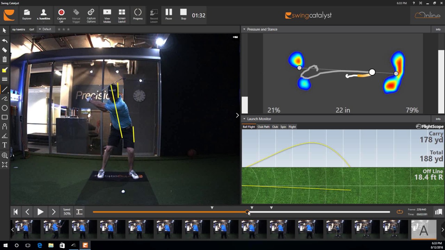Click the camera icon in video corner
This screenshot has width=445, height=250.
coord(235,37)
